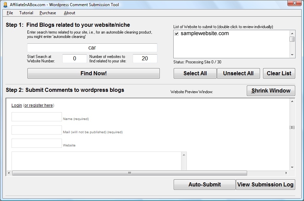The height and width of the screenshot is (201, 304).
Task: Toggle the samplewebsite.com checkbox
Action: pyautogui.click(x=176, y=34)
